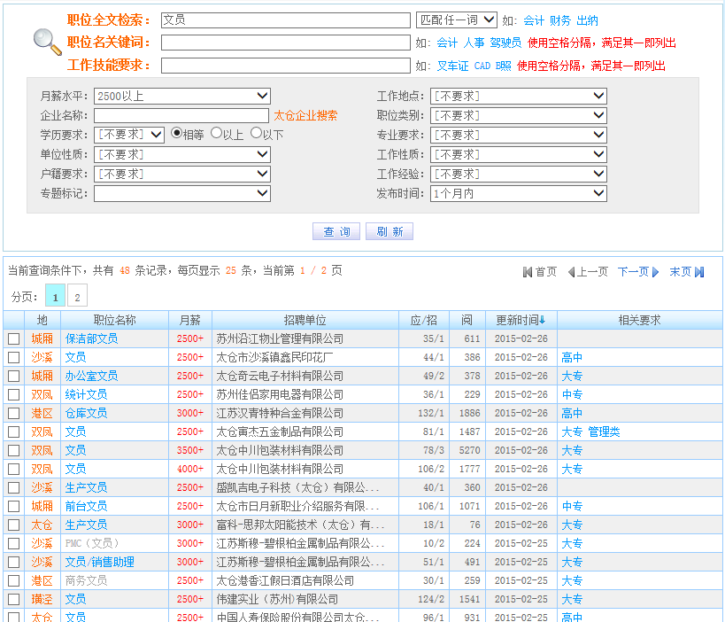Click the magnifying glass search icon
This screenshot has width=725, height=622.
click(46, 41)
